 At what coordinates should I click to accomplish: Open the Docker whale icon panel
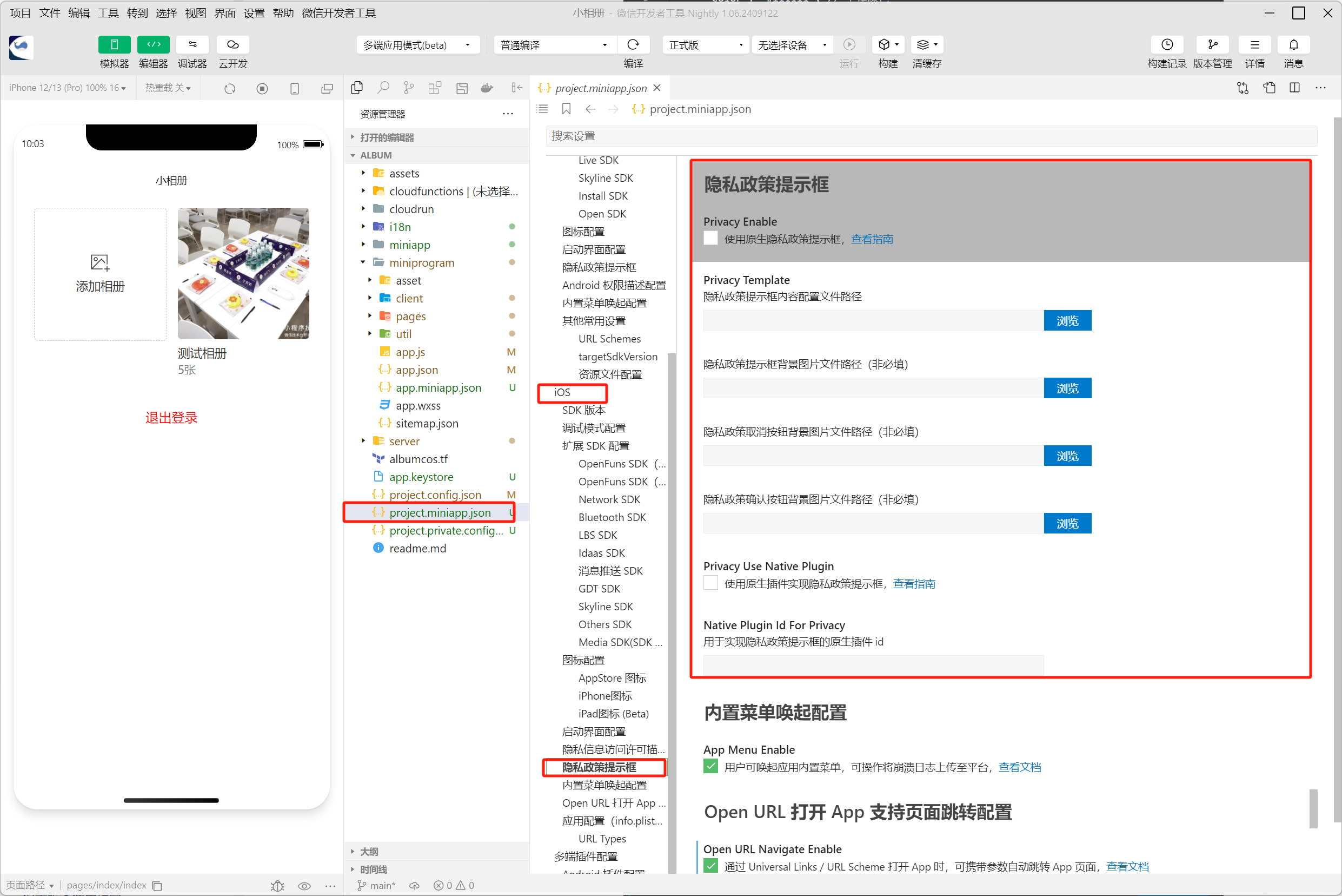487,88
